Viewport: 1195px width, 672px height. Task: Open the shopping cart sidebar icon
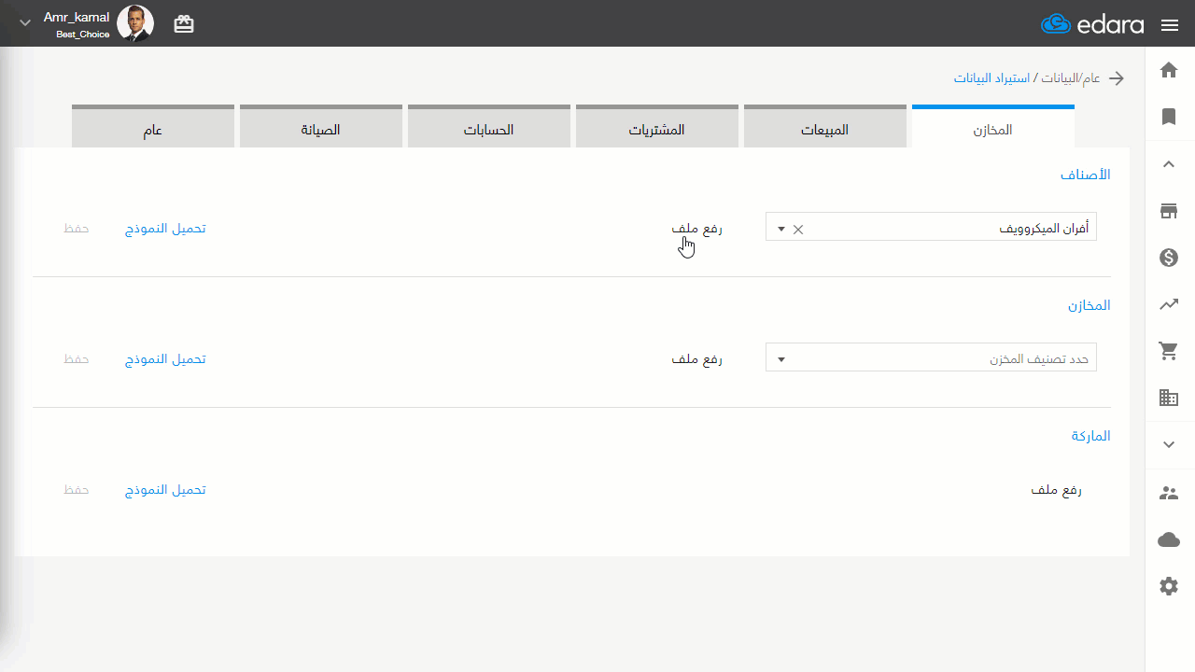tap(1169, 351)
